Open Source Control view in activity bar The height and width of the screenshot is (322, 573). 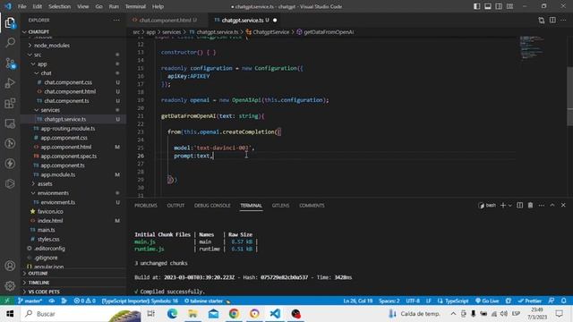(10, 64)
